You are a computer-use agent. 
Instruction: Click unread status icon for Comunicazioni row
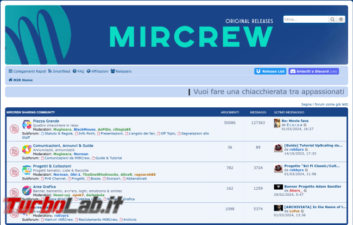click(14, 151)
